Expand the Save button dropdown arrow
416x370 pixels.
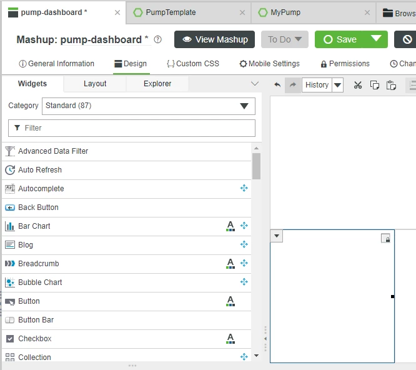(376, 39)
